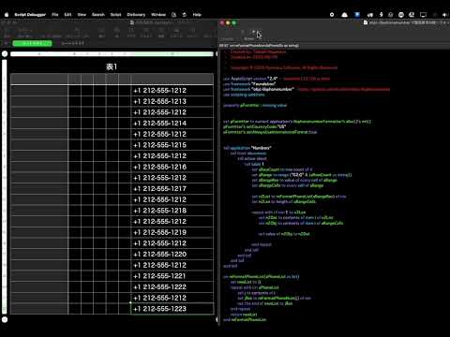Select the second sheet tab in Numbers
Screen dimensions: 450x337
coord(72,43)
